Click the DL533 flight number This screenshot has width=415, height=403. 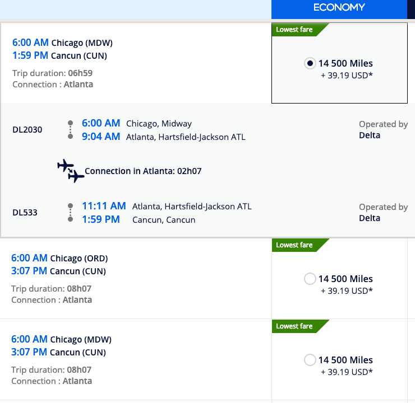(25, 213)
